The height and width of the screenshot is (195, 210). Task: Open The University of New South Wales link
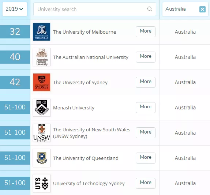point(91,133)
